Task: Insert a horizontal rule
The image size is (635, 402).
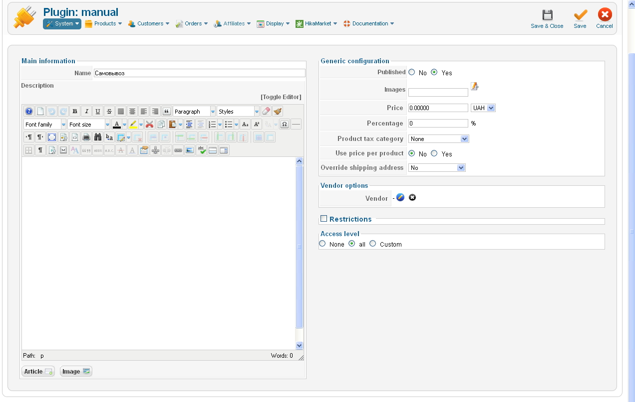Action: coord(296,124)
